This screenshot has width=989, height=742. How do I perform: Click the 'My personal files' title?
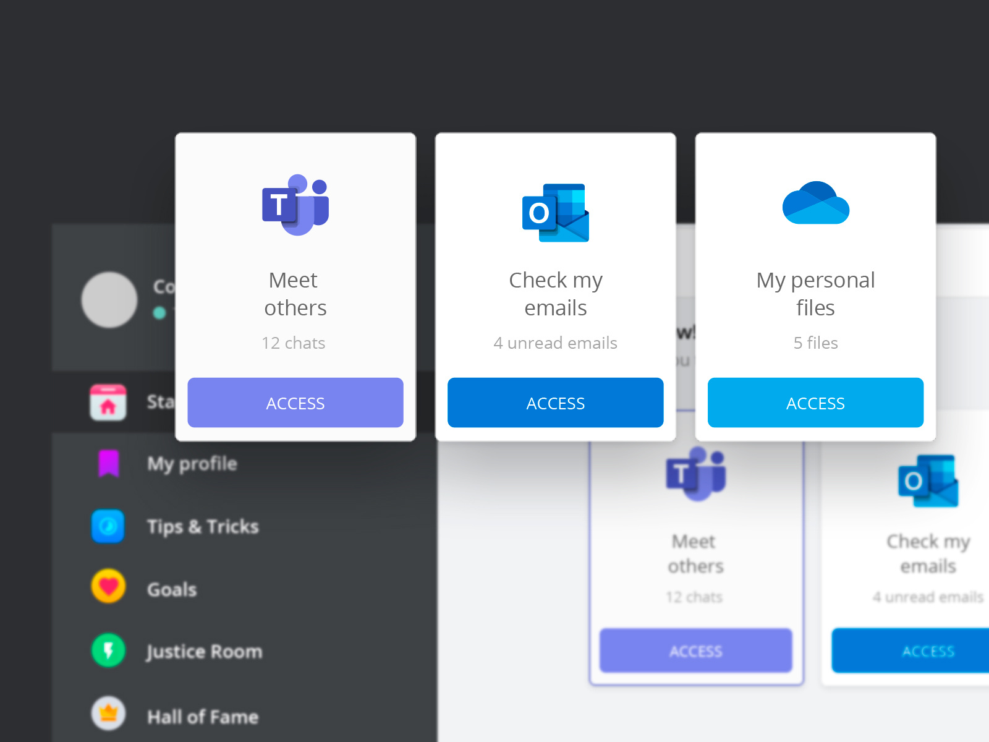816,294
